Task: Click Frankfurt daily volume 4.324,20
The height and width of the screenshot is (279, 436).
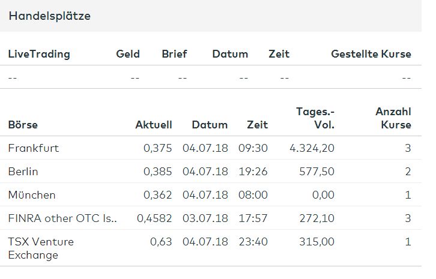Action: coord(310,148)
